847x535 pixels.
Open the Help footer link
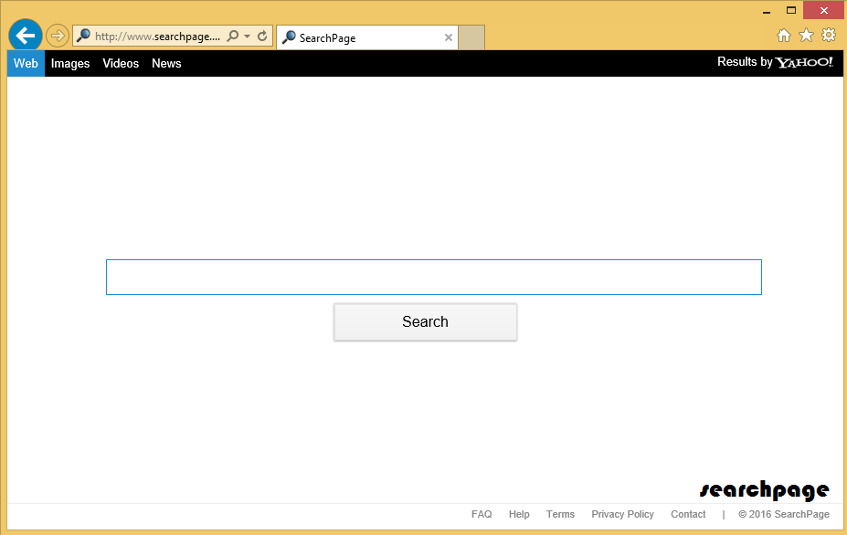(x=519, y=515)
